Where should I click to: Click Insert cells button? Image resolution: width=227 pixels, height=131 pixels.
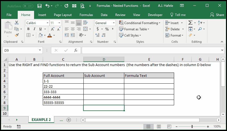[172, 23]
